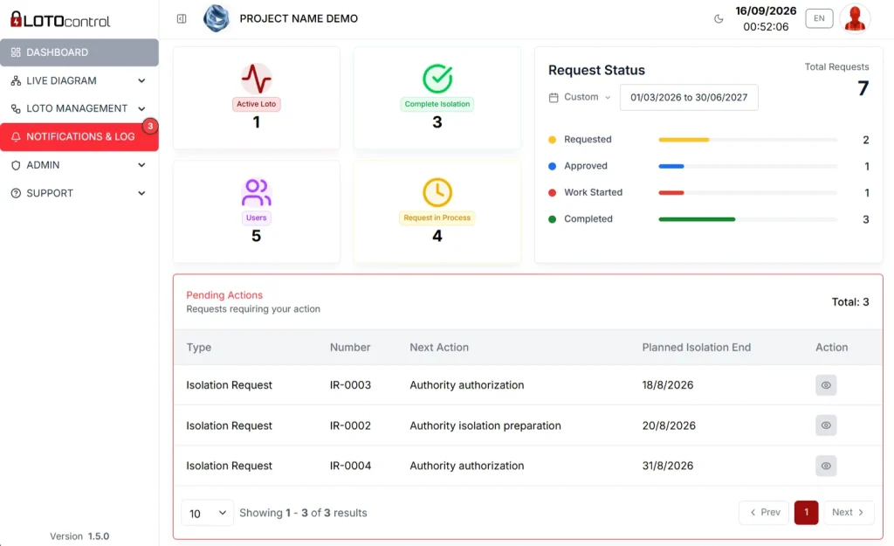Click the Active Loto label
The width and height of the screenshot is (894, 546).
click(x=256, y=104)
